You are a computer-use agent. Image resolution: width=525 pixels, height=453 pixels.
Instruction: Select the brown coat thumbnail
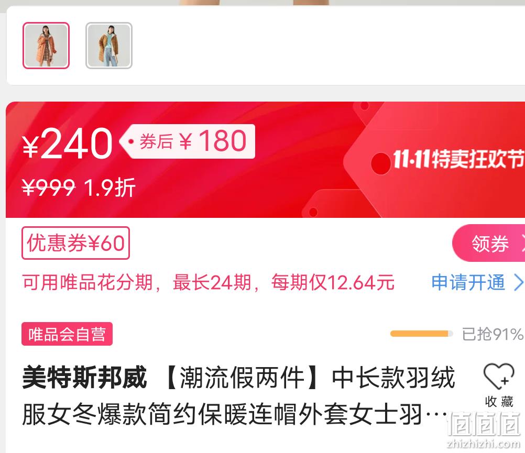pyautogui.click(x=109, y=46)
